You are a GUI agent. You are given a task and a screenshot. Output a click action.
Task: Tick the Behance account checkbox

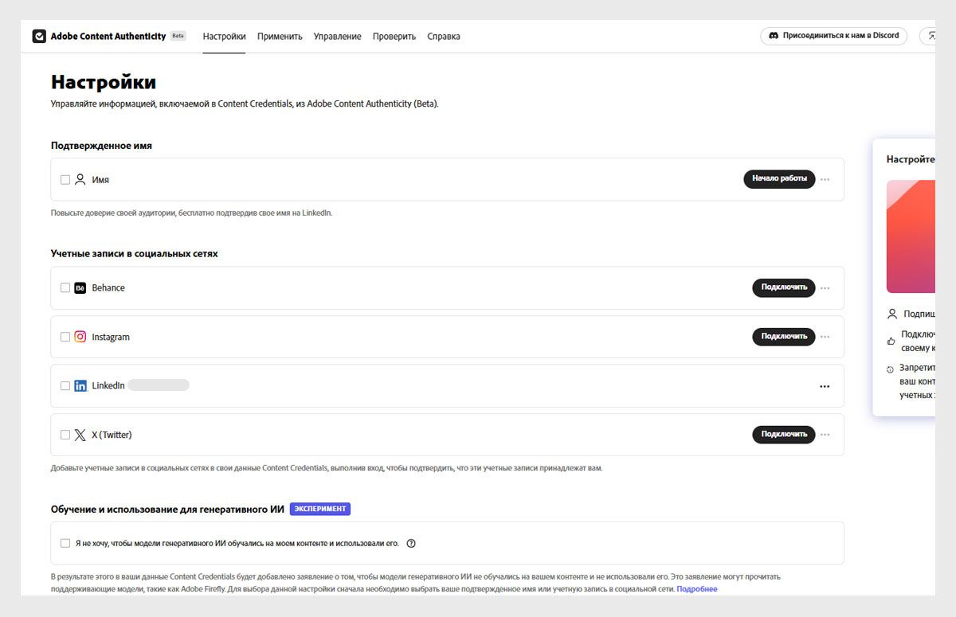click(65, 288)
